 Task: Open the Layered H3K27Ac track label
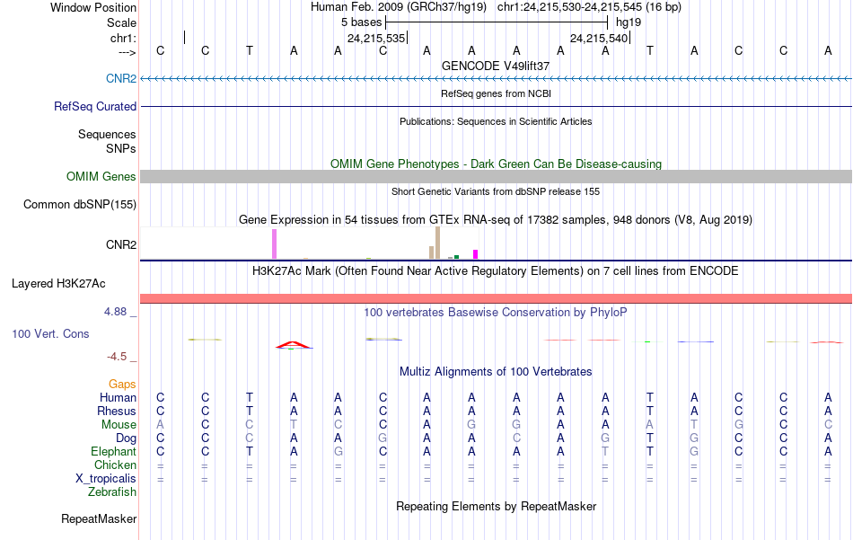click(x=58, y=283)
